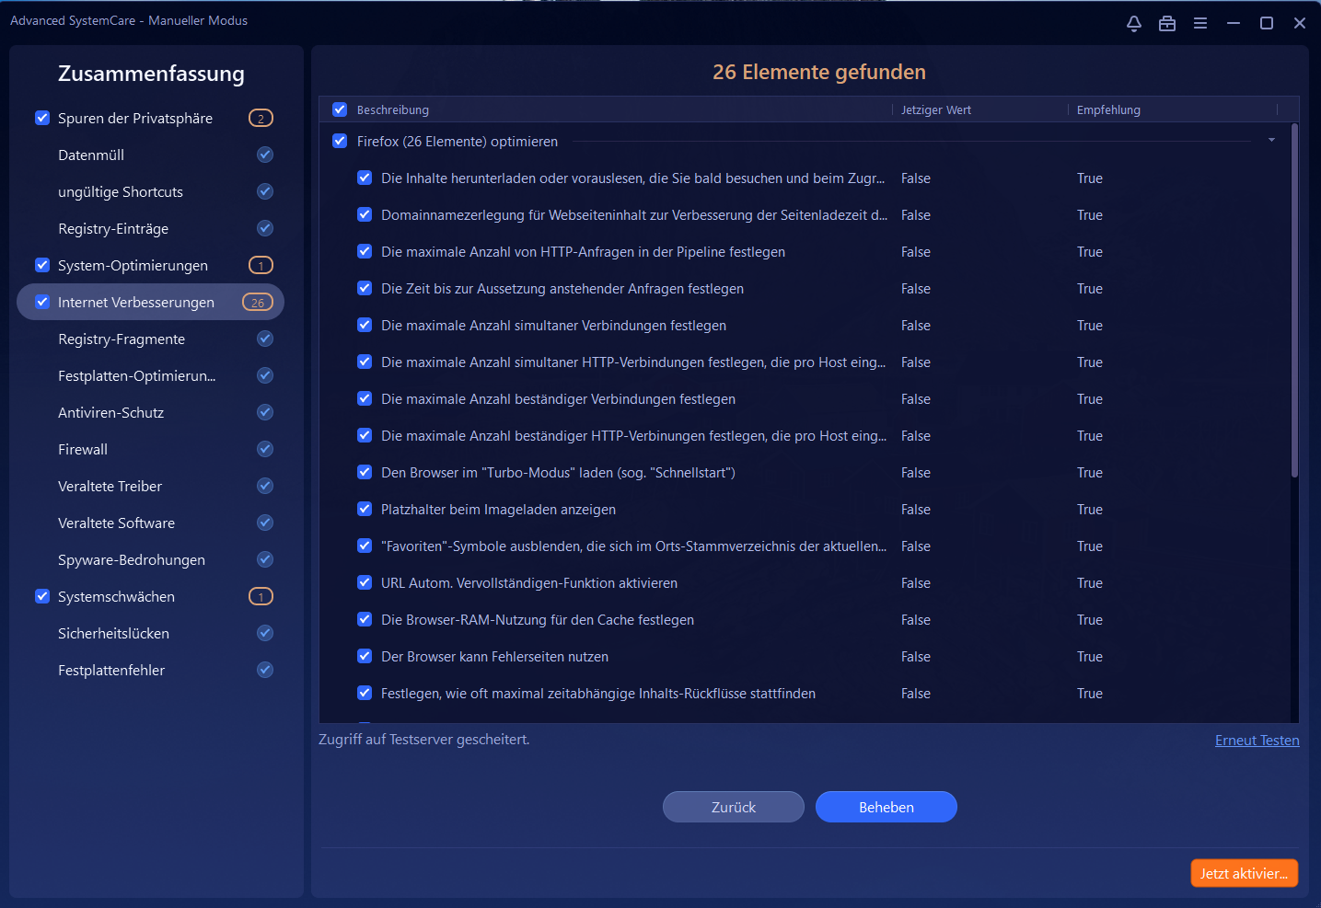
Task: Click the checkmark icon next to Registry-Einträge
Action: 265,228
